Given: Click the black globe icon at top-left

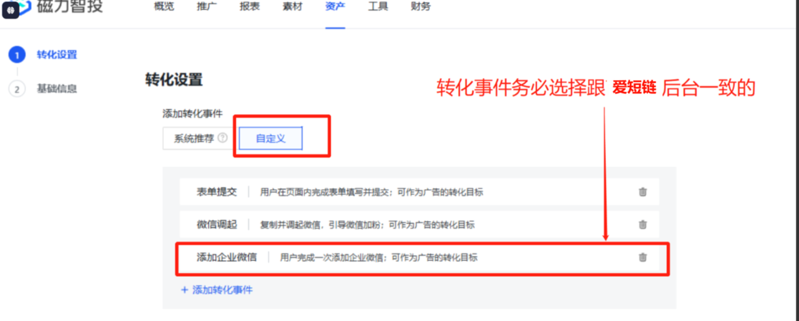Looking at the screenshot, I should coord(11,10).
